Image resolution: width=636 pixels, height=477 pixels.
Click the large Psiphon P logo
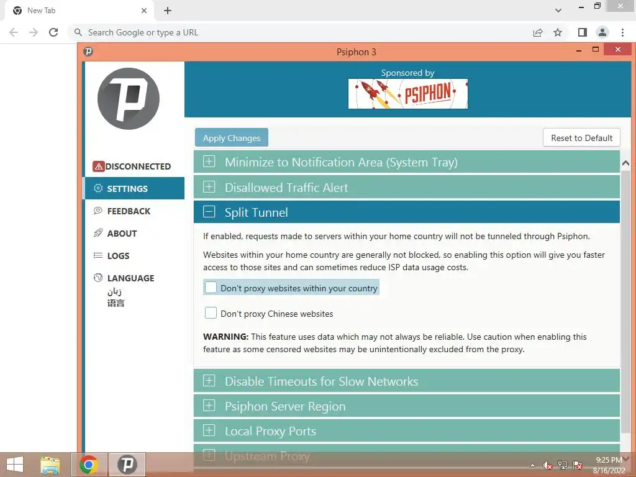tap(129, 99)
